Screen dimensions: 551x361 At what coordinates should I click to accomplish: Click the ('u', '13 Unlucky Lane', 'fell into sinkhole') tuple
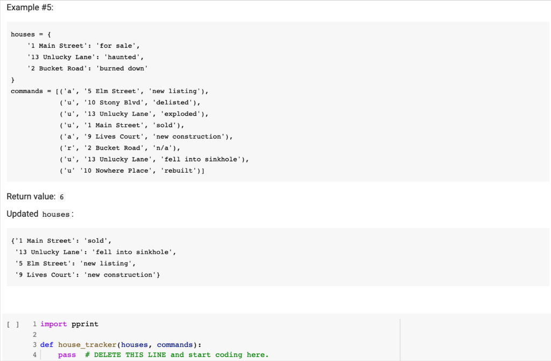[x=154, y=159]
